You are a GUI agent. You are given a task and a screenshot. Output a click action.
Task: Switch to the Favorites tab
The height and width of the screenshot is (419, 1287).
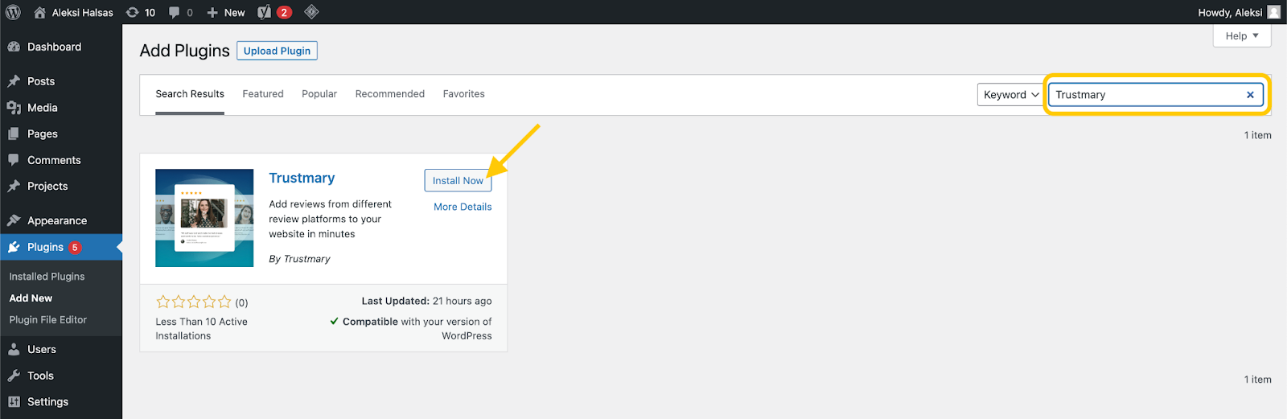464,94
